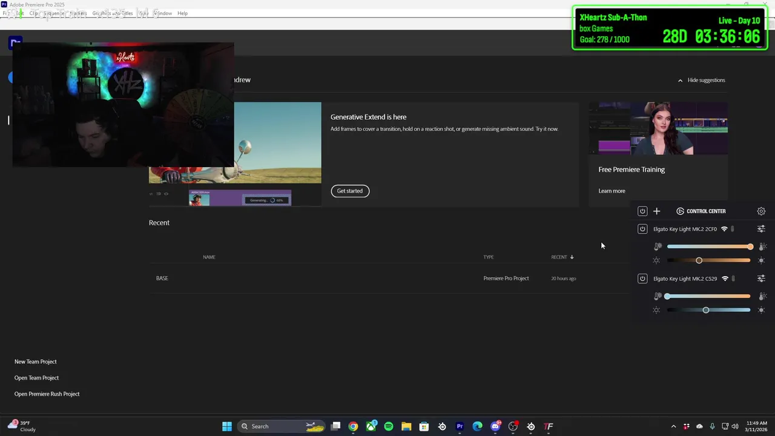The image size is (775, 436).
Task: Open OneDrive cloud icon in system tray
Action: click(699, 426)
